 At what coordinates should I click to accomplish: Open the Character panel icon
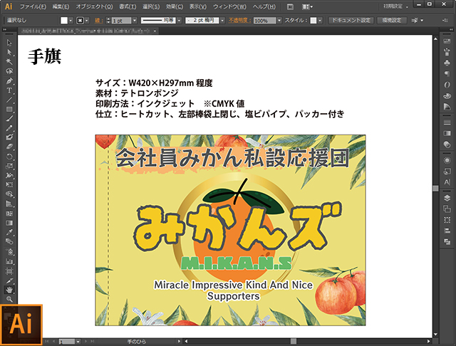(x=447, y=182)
